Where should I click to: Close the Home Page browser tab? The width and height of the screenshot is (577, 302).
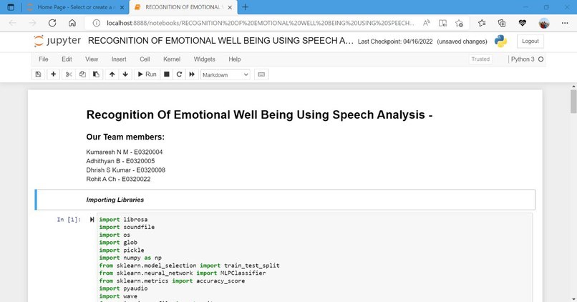pyautogui.click(x=122, y=7)
